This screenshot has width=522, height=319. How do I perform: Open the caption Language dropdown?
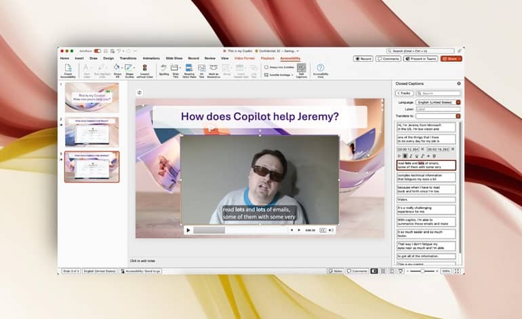[x=459, y=101]
